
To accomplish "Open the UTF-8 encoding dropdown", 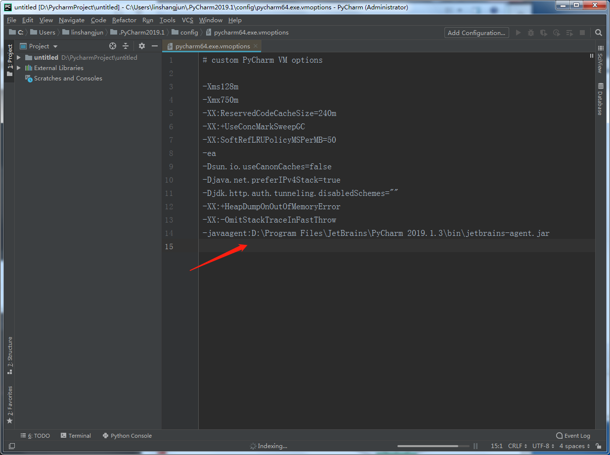I will click(543, 446).
